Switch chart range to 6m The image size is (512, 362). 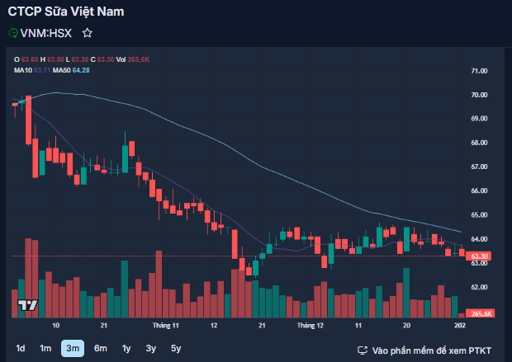point(101,348)
